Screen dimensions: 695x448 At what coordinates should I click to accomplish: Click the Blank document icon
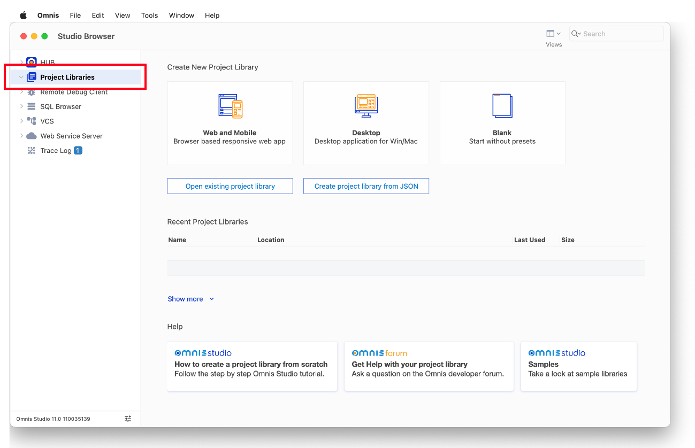[502, 106]
